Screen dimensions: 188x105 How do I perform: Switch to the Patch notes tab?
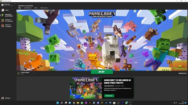point(44,8)
